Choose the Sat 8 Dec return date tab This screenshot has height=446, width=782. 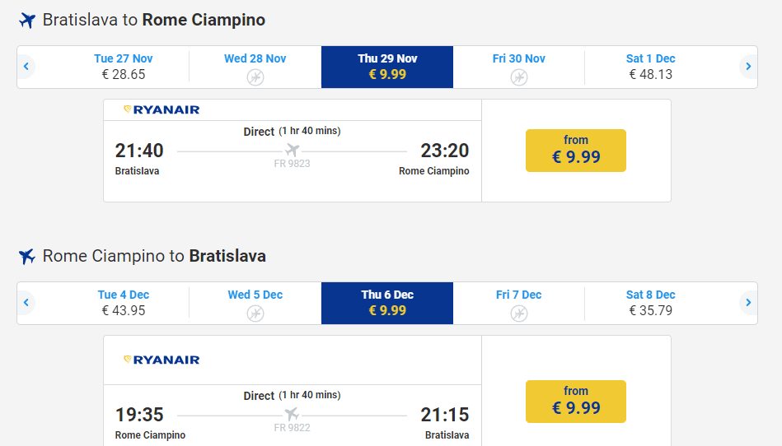point(650,303)
